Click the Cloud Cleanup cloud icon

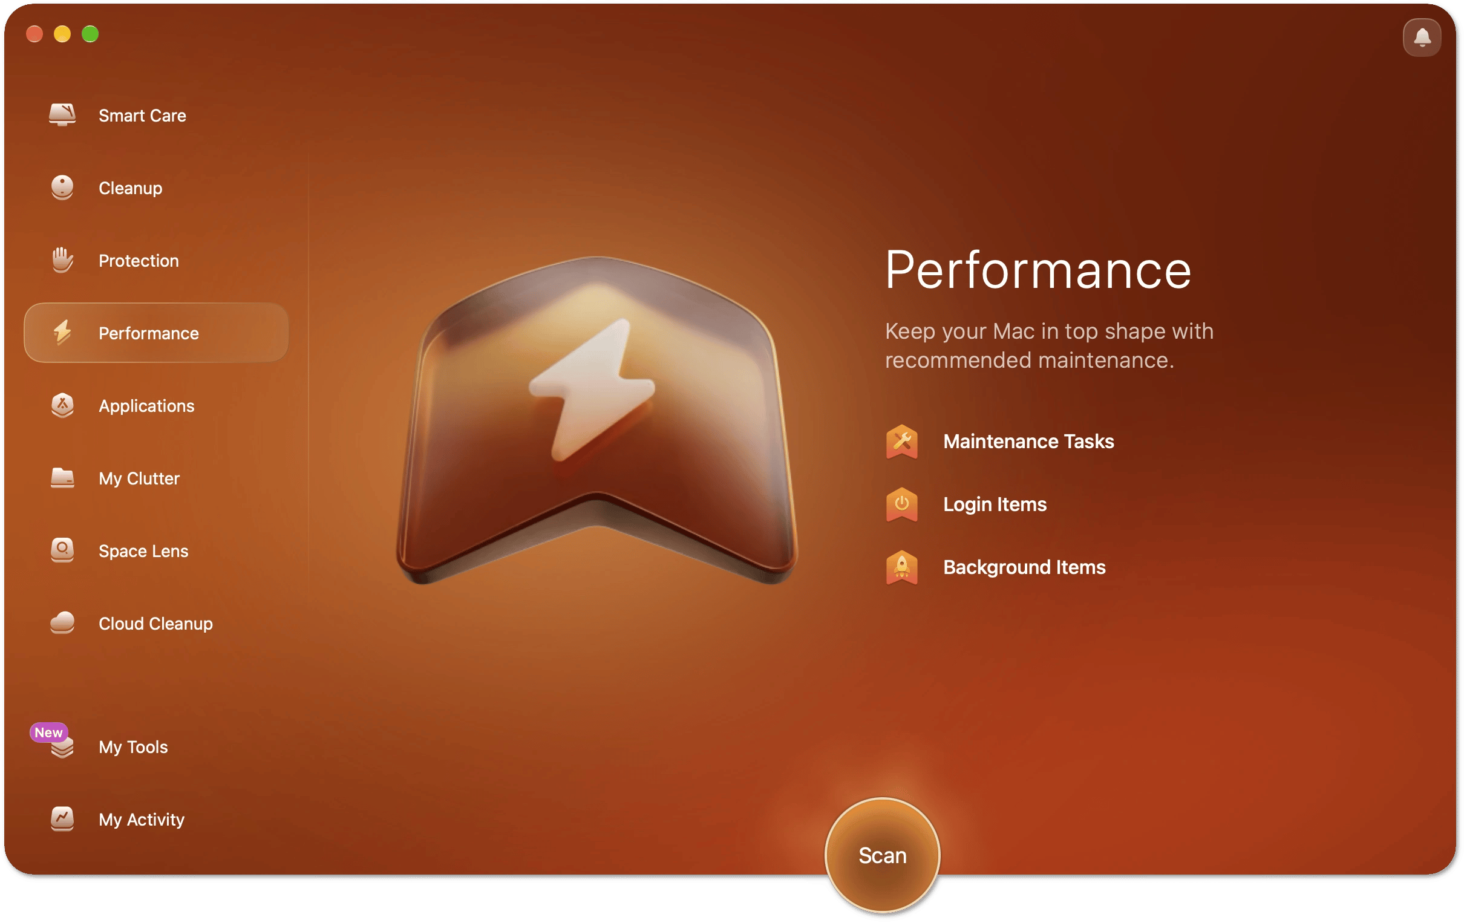point(62,623)
